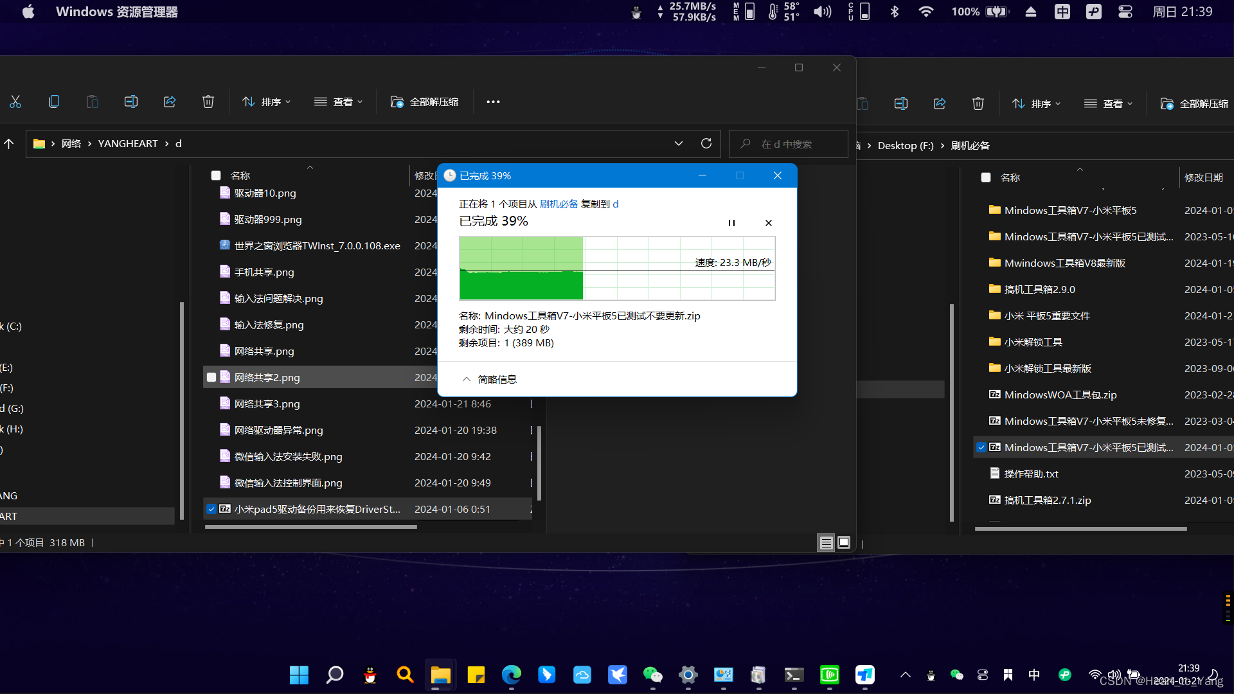Open the 排序 sort dropdown in left window

pyautogui.click(x=267, y=102)
